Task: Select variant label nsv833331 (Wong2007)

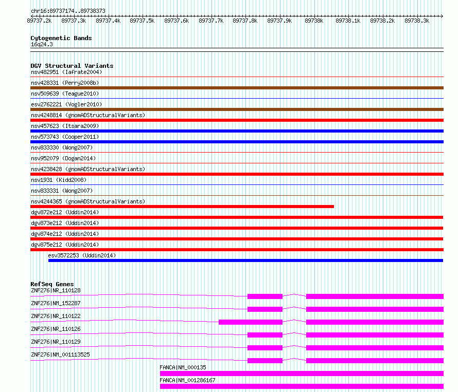Action: tap(62, 191)
